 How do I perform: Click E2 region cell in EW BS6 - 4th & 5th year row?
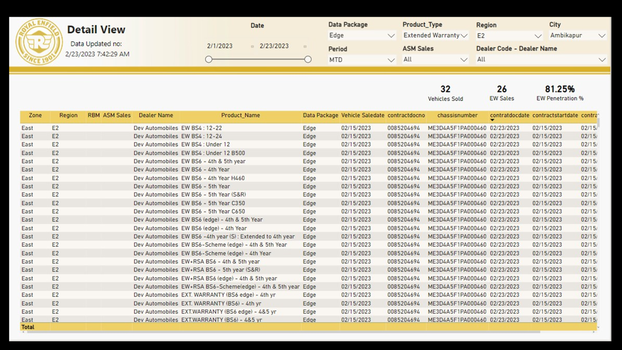point(55,161)
